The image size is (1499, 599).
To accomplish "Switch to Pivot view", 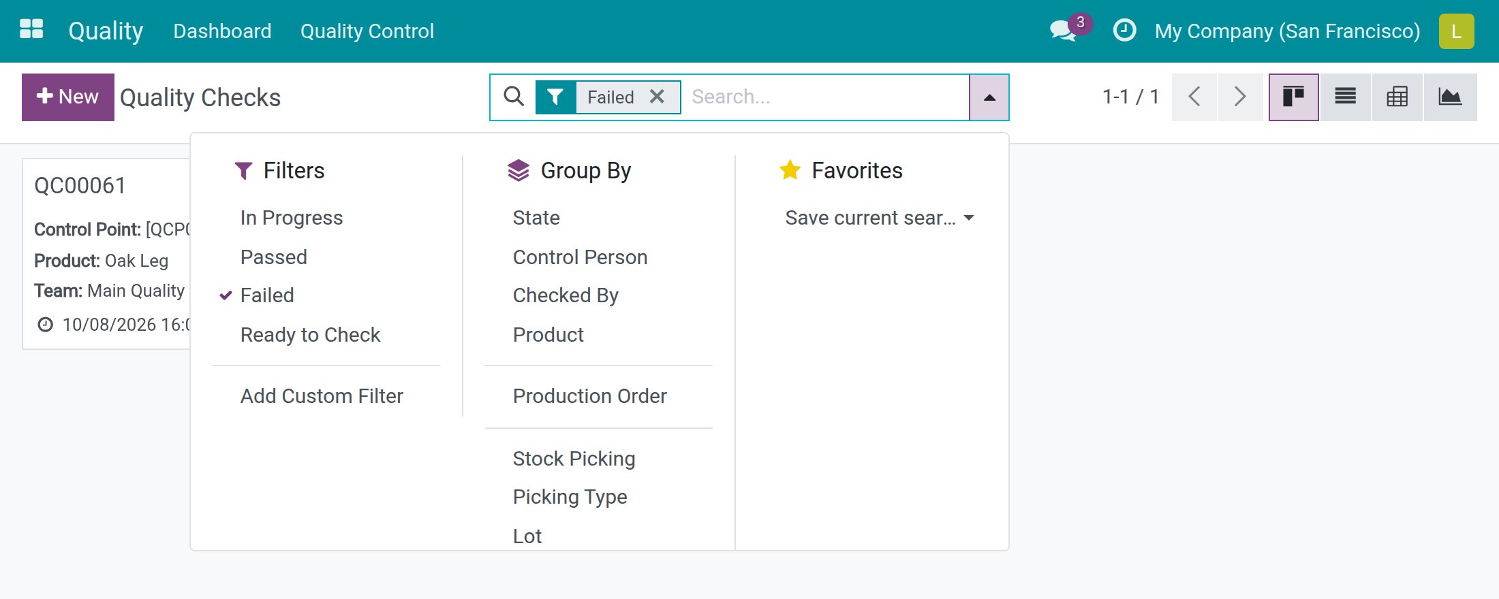I will click(1397, 97).
